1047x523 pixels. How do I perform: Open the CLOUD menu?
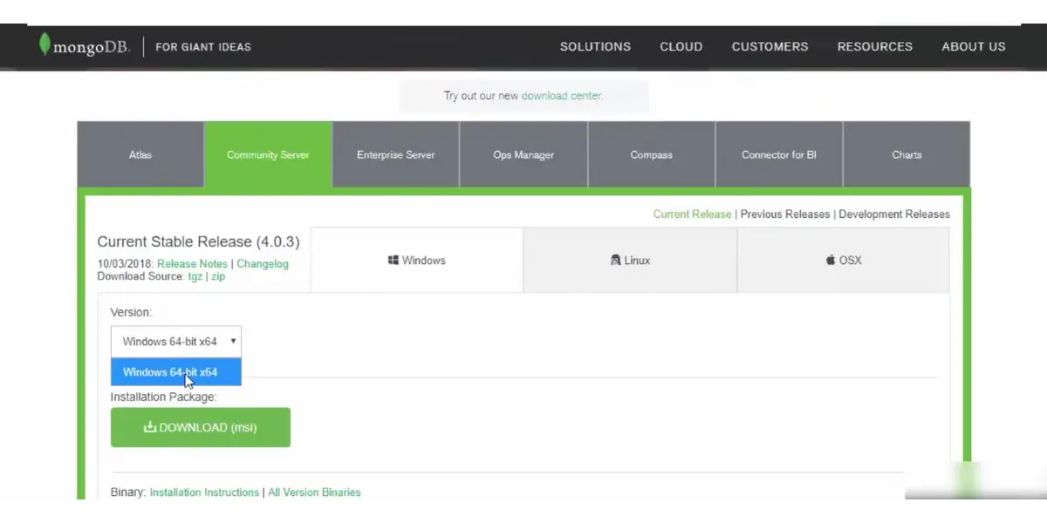point(681,47)
